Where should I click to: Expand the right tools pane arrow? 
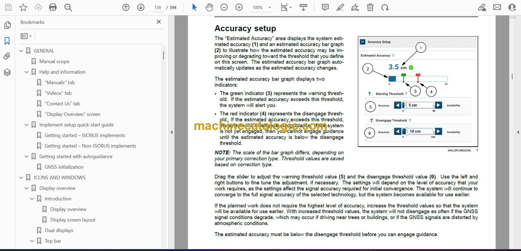tap(518, 132)
